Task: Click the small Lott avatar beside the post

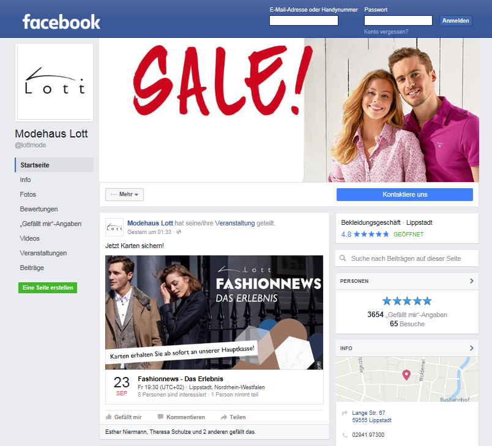Action: coord(114,227)
